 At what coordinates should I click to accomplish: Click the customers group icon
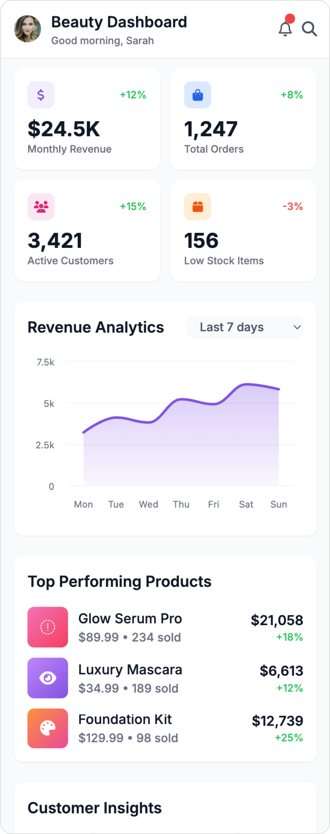[x=41, y=206]
